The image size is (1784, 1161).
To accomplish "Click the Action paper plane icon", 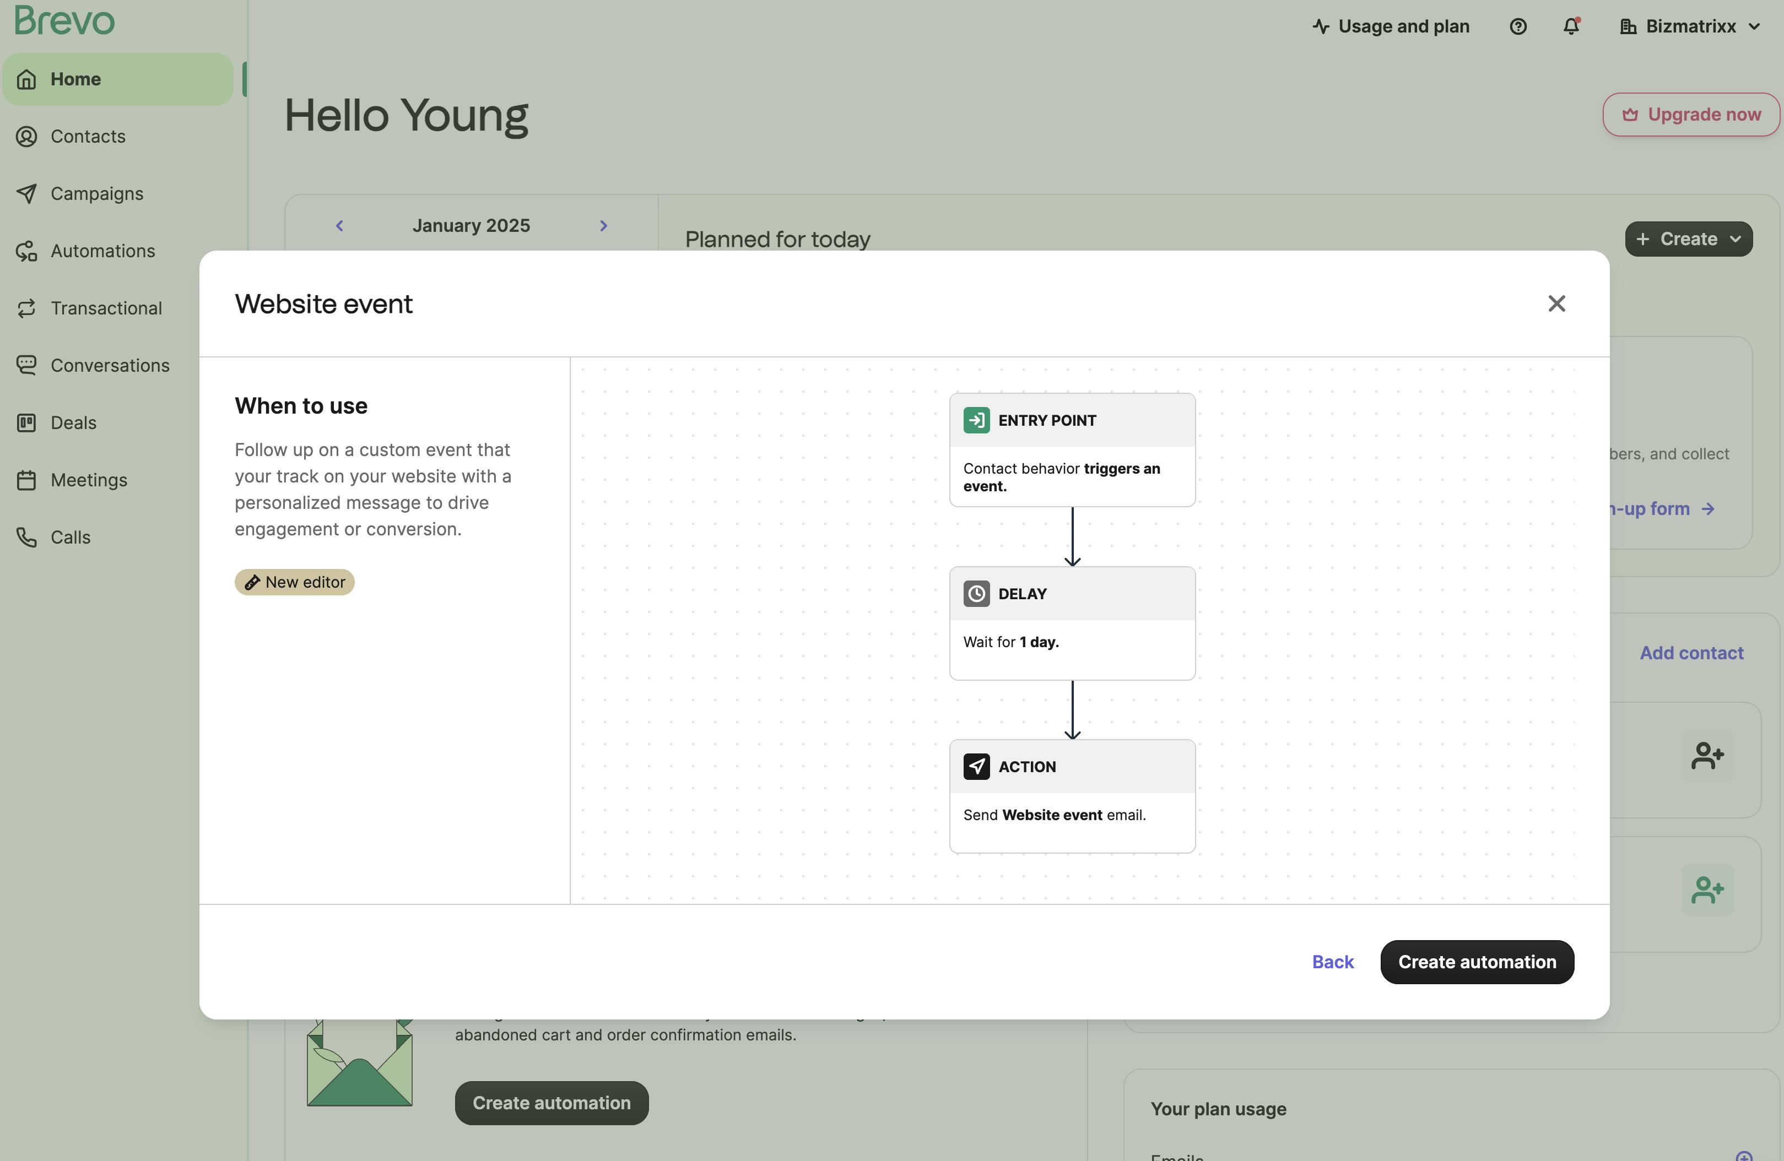I will click(976, 767).
